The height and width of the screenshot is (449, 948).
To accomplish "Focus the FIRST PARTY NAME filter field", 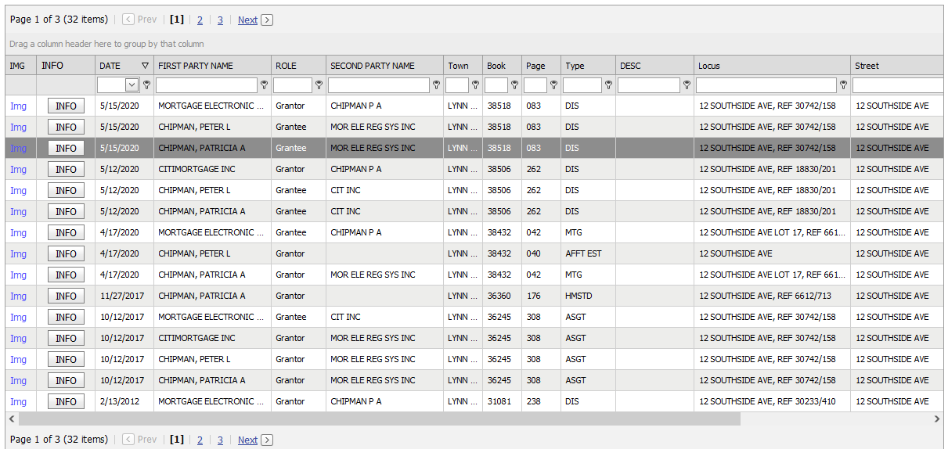I will pos(207,85).
